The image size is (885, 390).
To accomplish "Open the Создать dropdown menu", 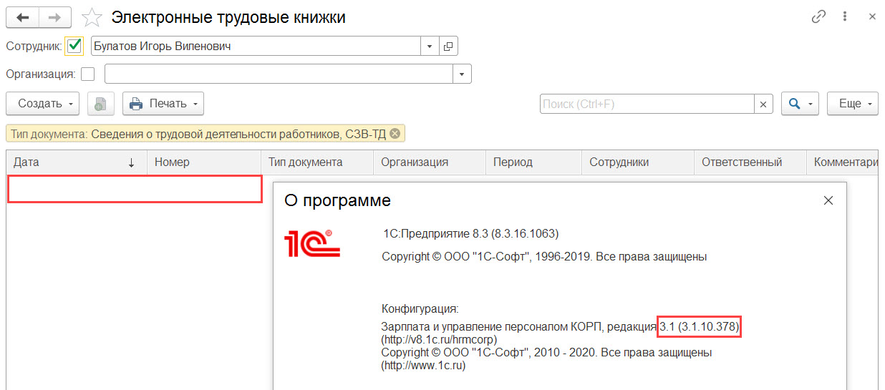I will pos(44,104).
